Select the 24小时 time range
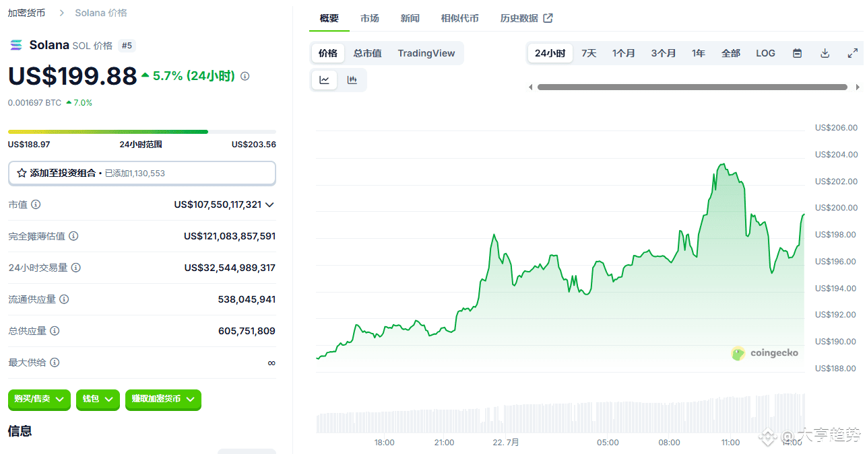Image resolution: width=867 pixels, height=454 pixels. (x=550, y=53)
